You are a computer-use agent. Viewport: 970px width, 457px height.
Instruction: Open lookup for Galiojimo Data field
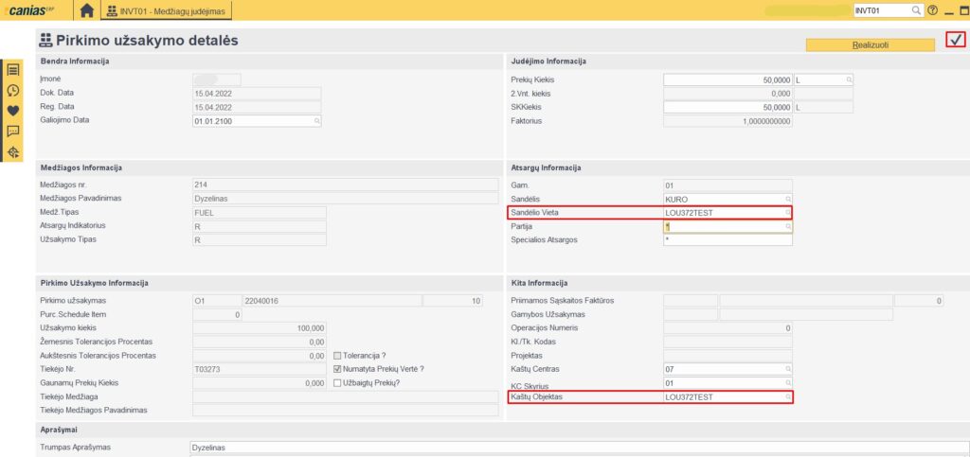(316, 122)
